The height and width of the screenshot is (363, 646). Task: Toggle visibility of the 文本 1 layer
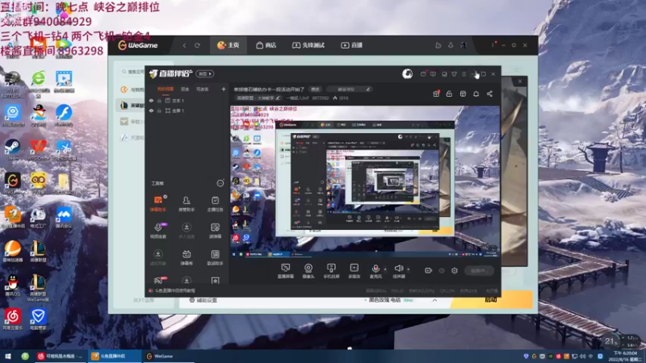(x=151, y=100)
